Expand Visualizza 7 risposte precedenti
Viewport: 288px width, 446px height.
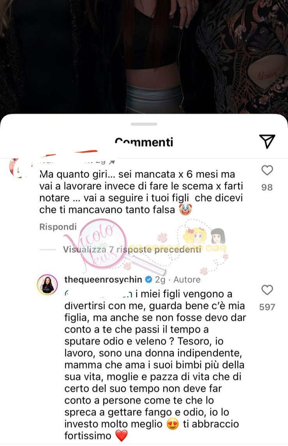coord(132,250)
